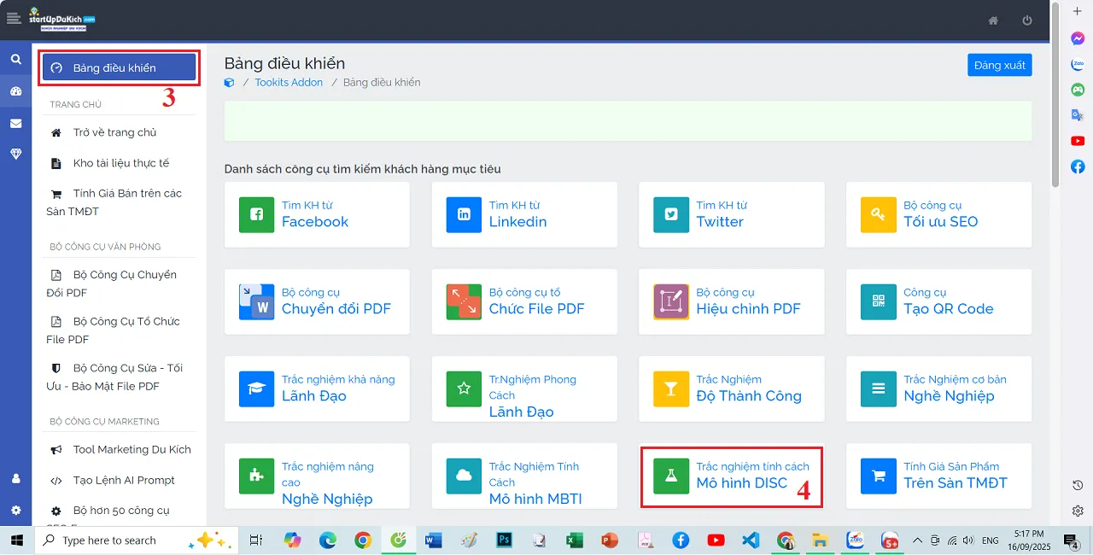Image resolution: width=1093 pixels, height=555 pixels.
Task: Click the cocktail glass icon on the Độ Thành Công card
Action: click(671, 389)
